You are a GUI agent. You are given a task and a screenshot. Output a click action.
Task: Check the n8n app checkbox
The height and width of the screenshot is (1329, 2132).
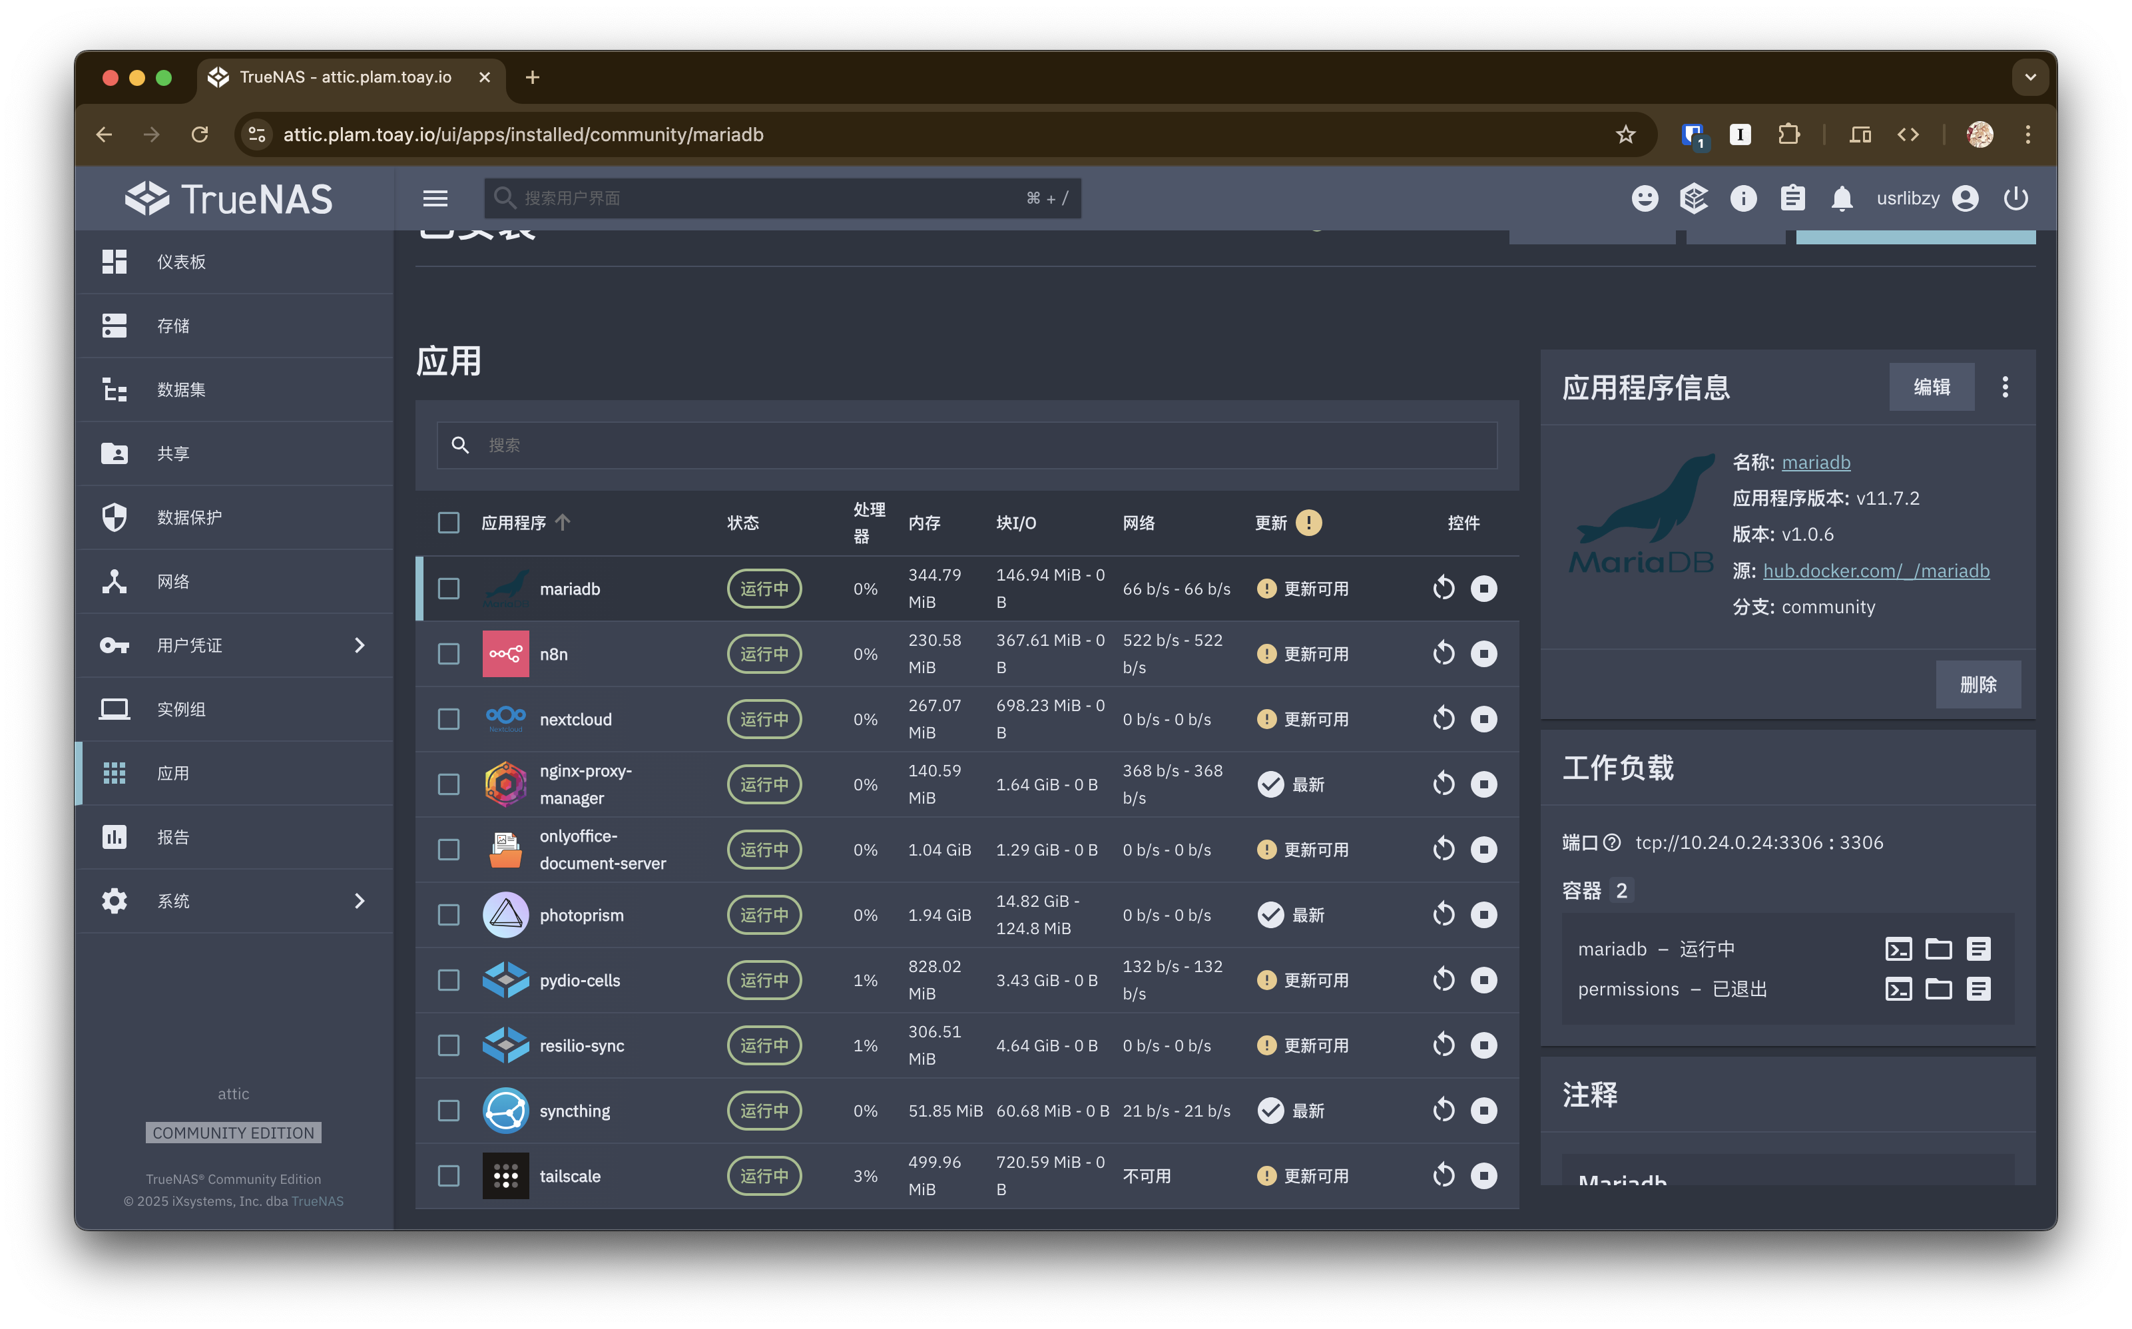[x=448, y=654]
